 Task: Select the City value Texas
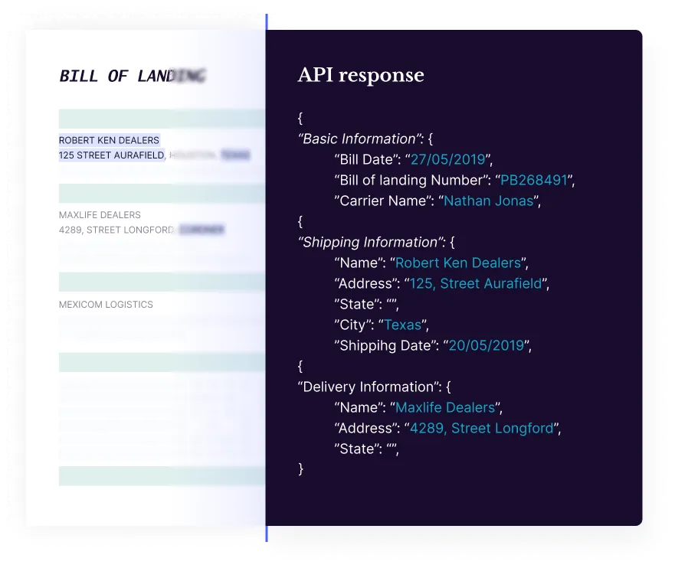pos(401,325)
